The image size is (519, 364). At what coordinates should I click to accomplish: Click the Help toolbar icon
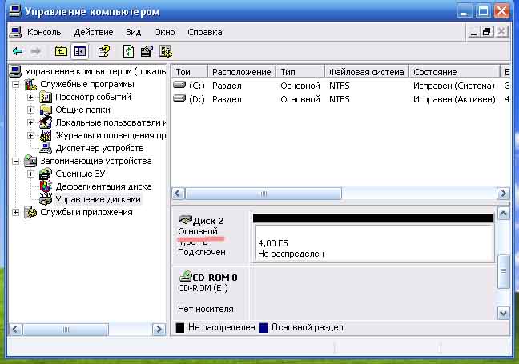pyautogui.click(x=103, y=51)
